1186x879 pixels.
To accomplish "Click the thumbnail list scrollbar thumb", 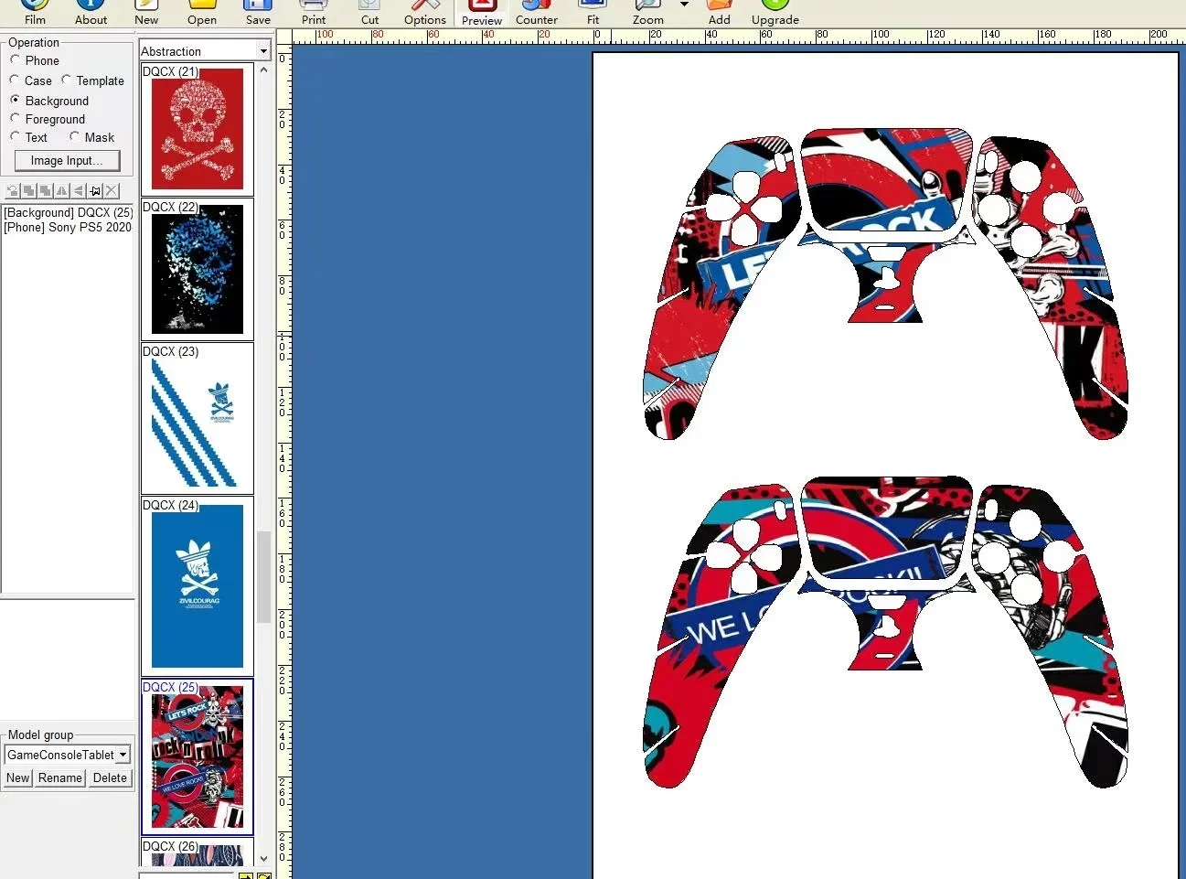I will [x=264, y=576].
